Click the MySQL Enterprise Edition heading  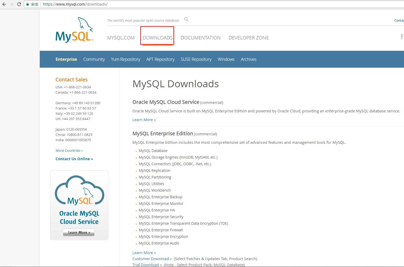tap(163, 133)
